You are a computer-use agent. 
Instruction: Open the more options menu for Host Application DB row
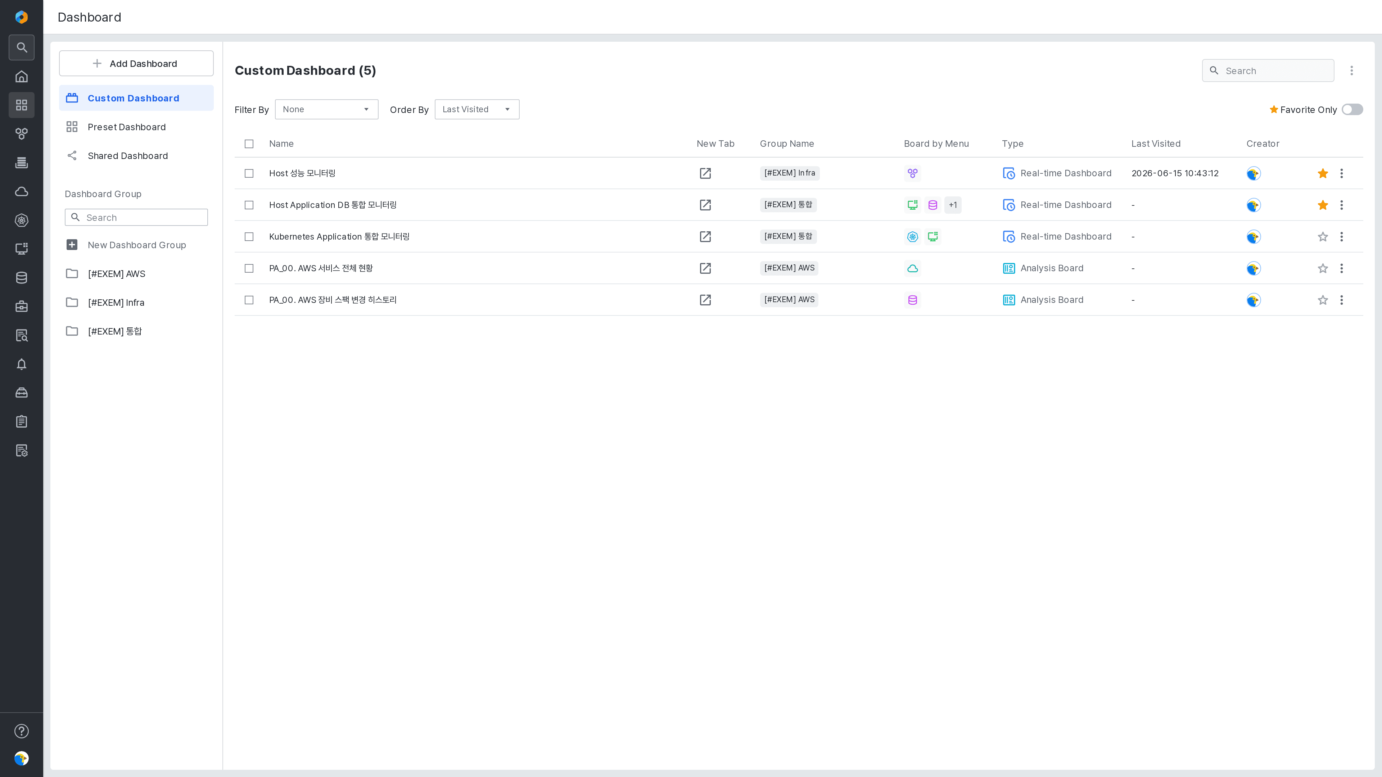(x=1341, y=205)
